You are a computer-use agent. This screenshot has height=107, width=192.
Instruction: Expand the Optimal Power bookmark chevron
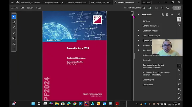click(x=138, y=40)
